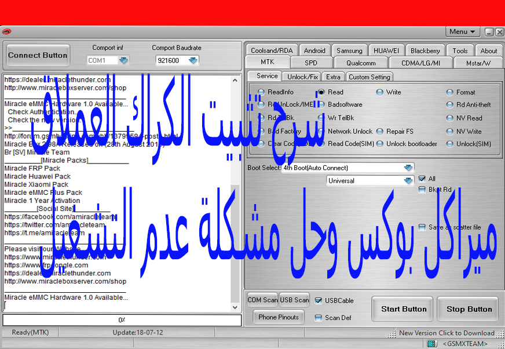Open the Unlock/Fix sub-tab
This screenshot has height=349, width=505.
click(x=302, y=77)
